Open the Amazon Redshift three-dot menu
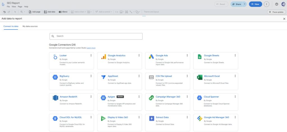This screenshot has width=287, height=132. coord(91,96)
